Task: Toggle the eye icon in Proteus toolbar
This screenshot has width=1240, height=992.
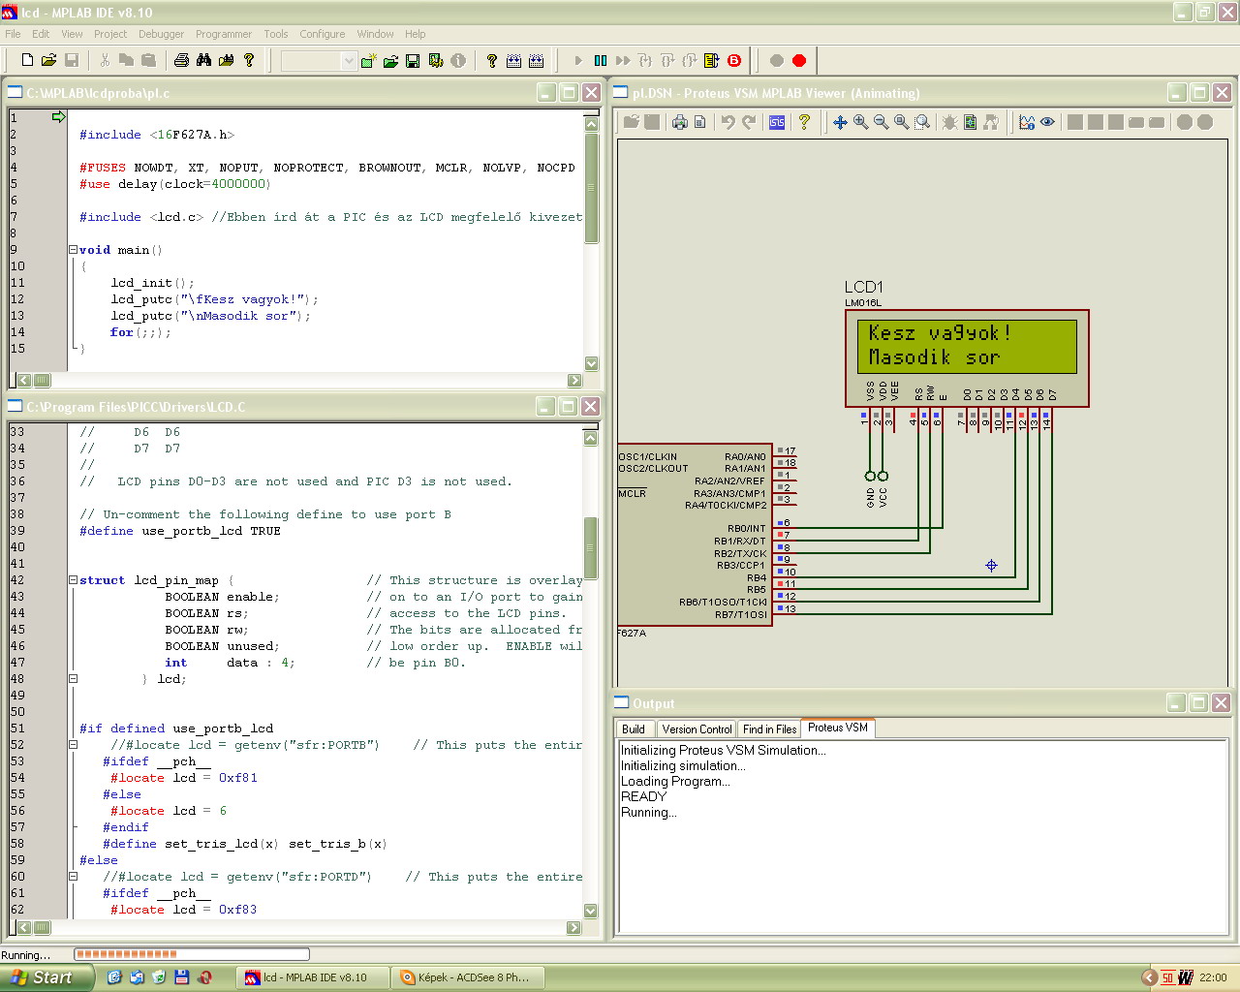Action: coord(1047,122)
